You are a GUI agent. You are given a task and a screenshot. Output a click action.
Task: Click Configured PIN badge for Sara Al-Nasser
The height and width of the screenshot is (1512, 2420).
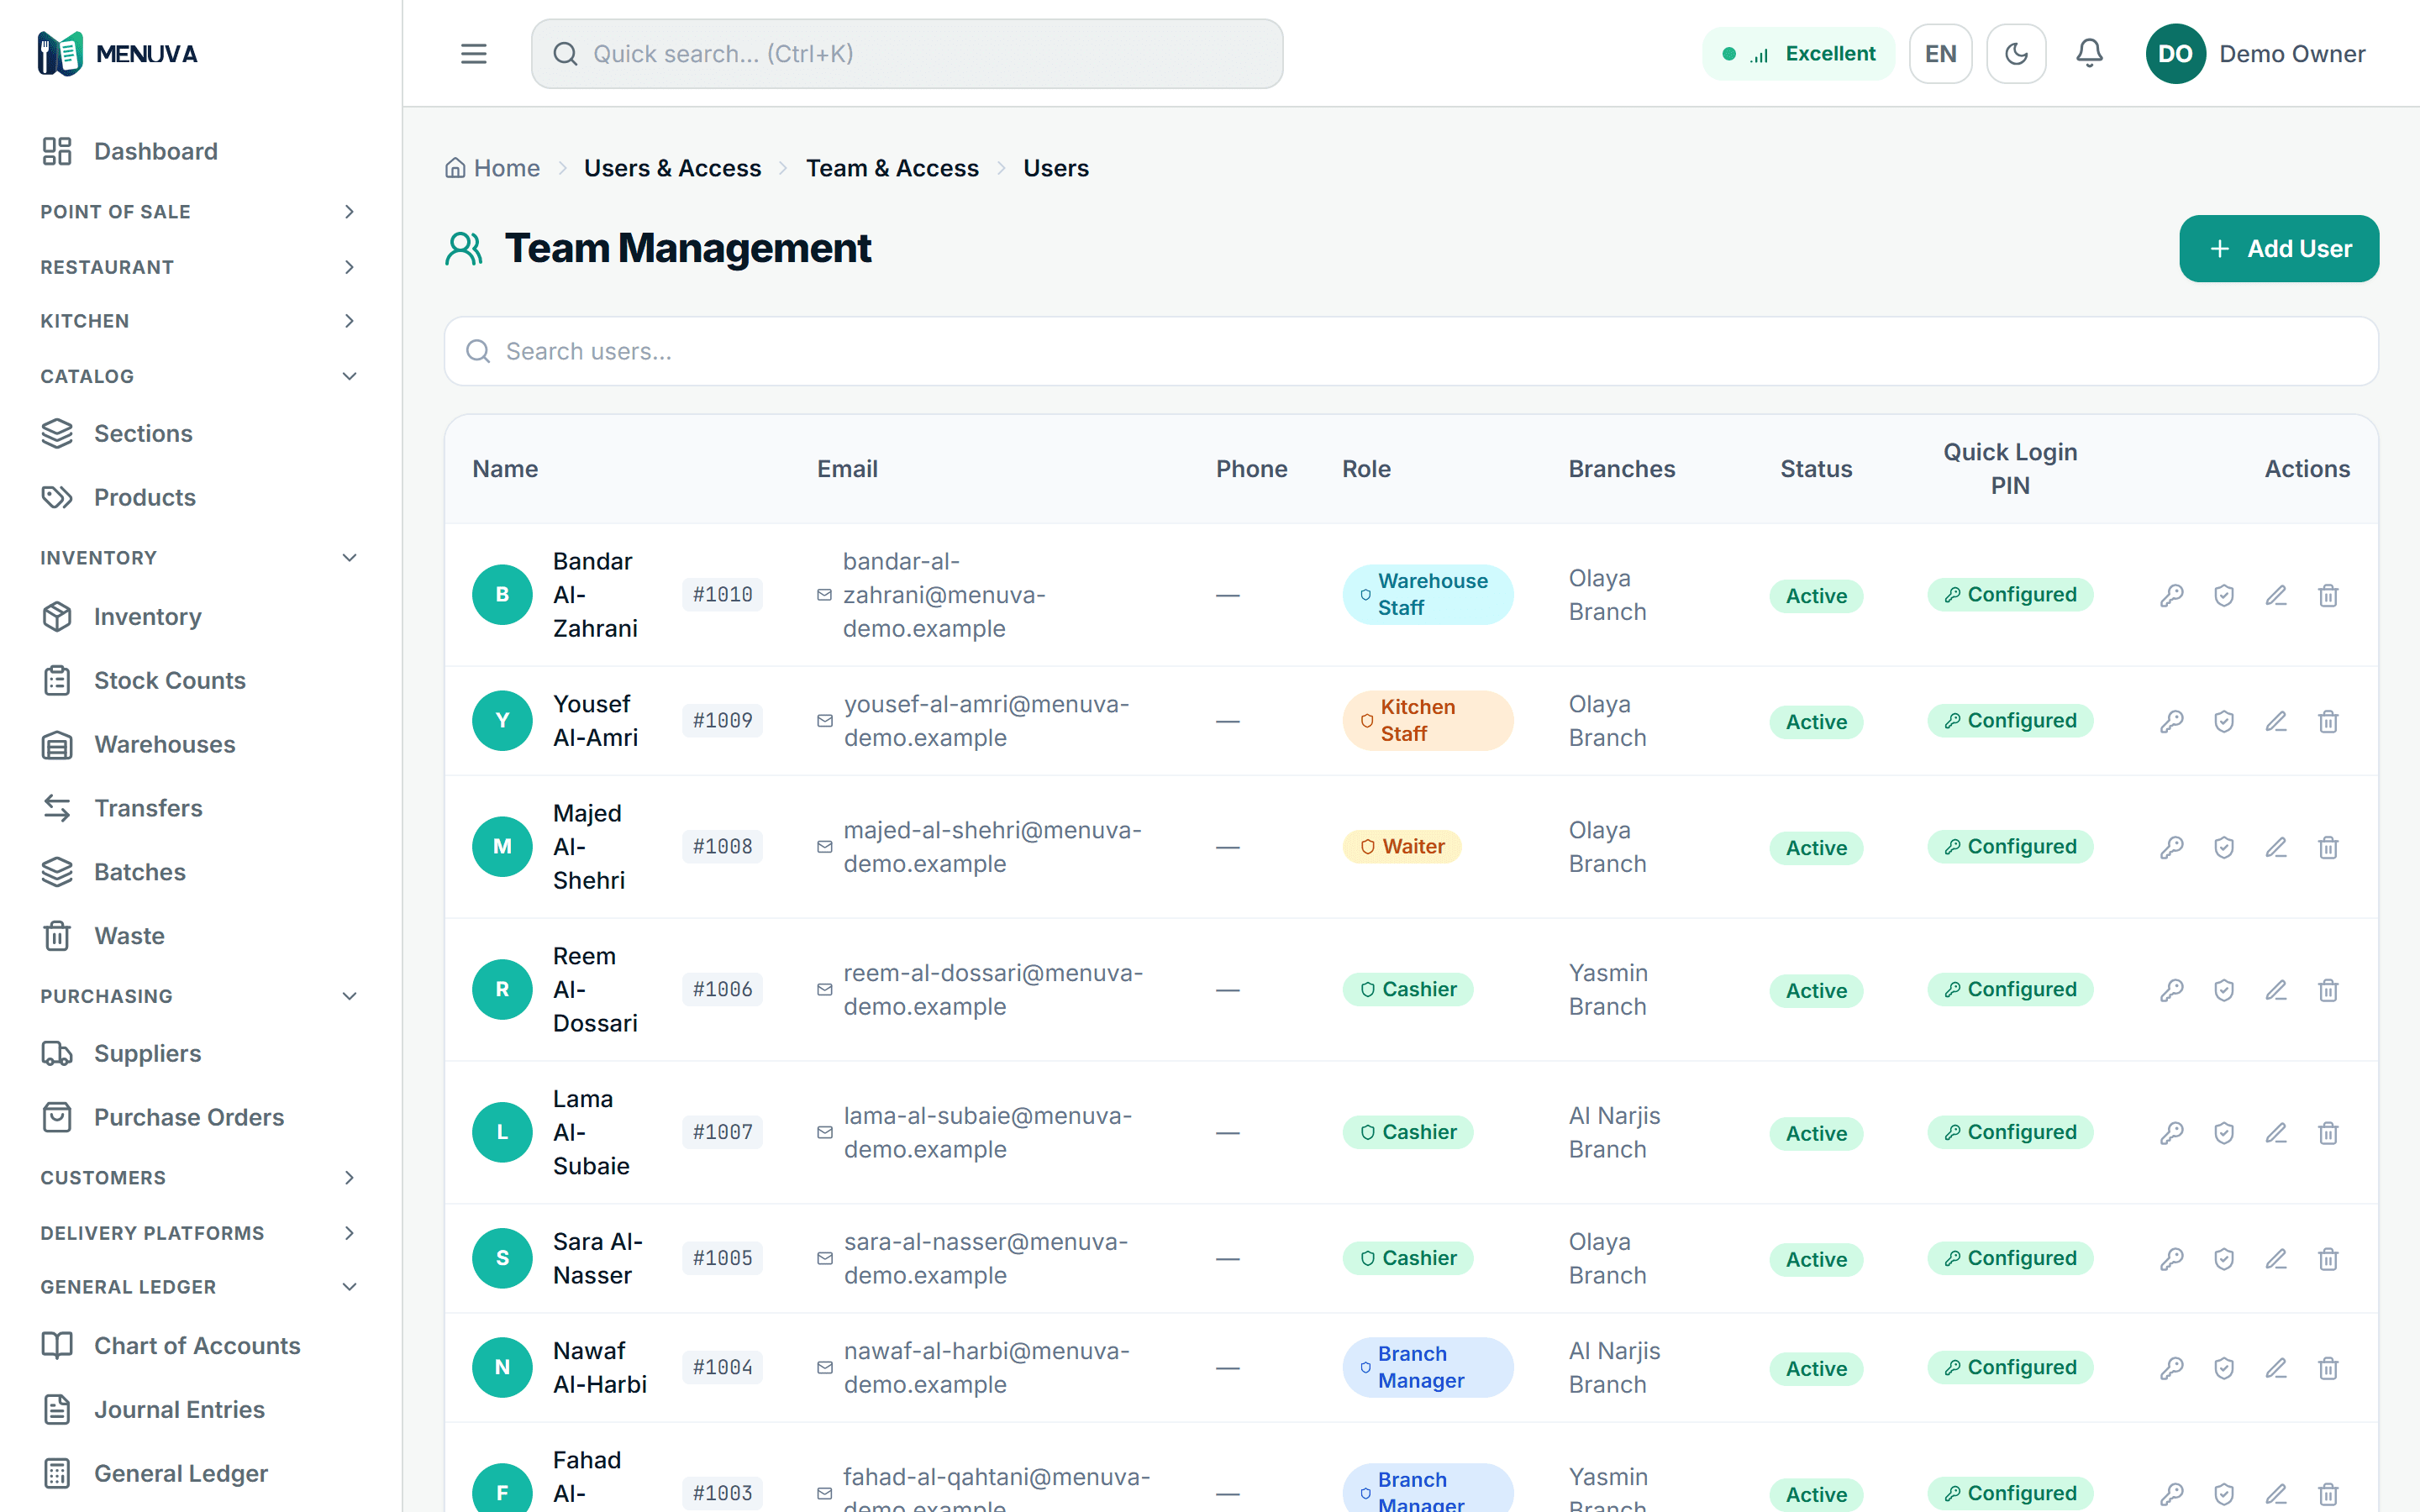click(x=2010, y=1258)
